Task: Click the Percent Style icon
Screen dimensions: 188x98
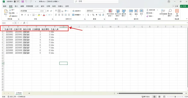Action: (93, 15)
